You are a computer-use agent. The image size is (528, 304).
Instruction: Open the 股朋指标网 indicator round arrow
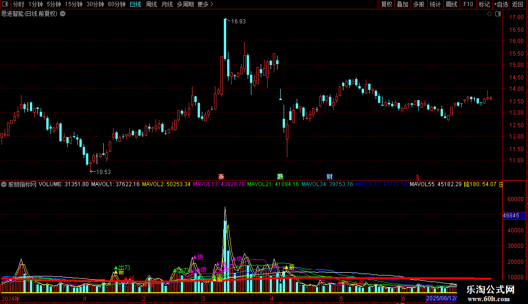4,184
